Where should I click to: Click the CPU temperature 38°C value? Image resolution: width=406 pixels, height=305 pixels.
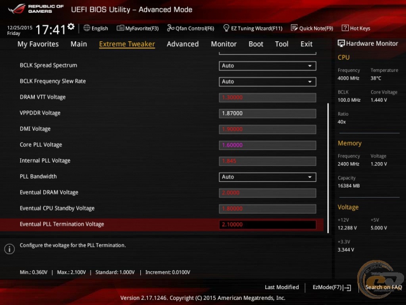376,78
